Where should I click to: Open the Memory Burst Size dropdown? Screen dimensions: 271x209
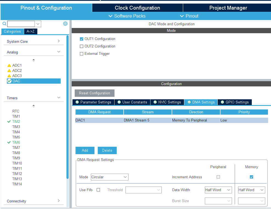[x=252, y=201]
